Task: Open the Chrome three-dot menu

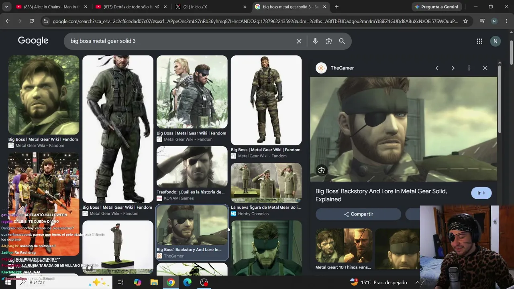Action: click(506, 21)
